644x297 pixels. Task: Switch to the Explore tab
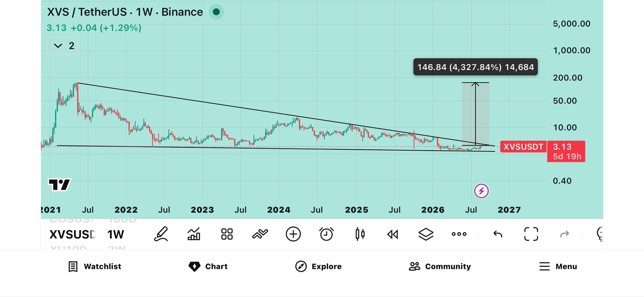(318, 267)
